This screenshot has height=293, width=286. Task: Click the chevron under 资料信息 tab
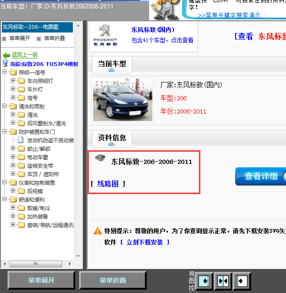[111, 144]
